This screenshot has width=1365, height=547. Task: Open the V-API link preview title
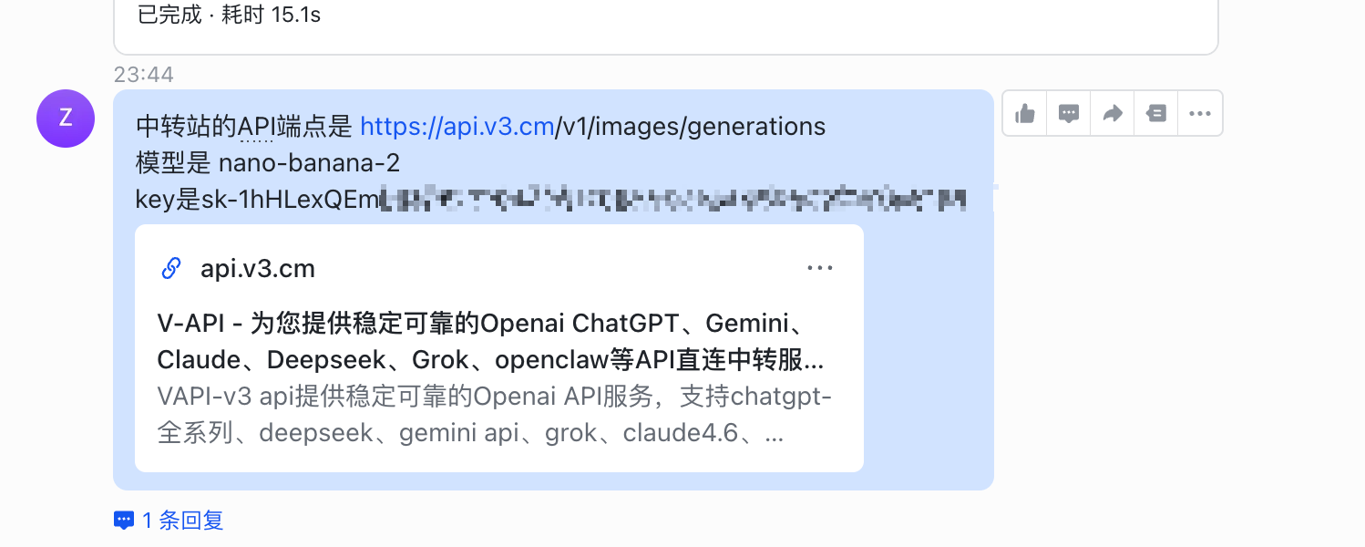[490, 342]
